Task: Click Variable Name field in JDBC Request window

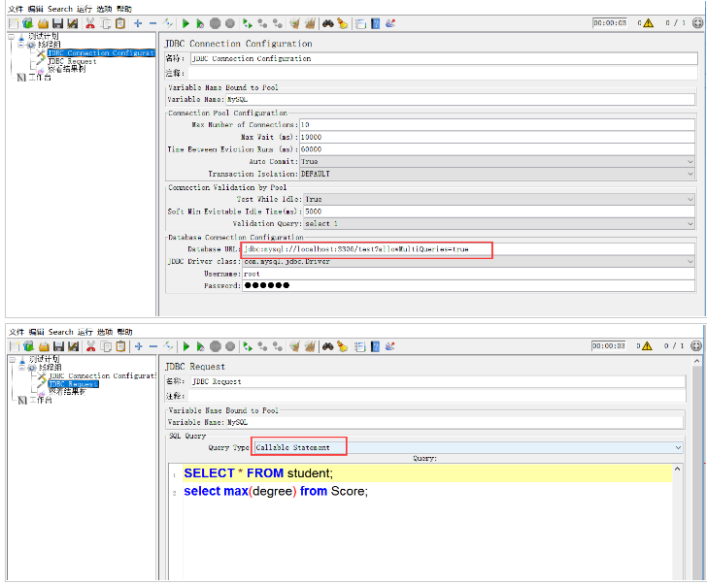Action: point(454,422)
